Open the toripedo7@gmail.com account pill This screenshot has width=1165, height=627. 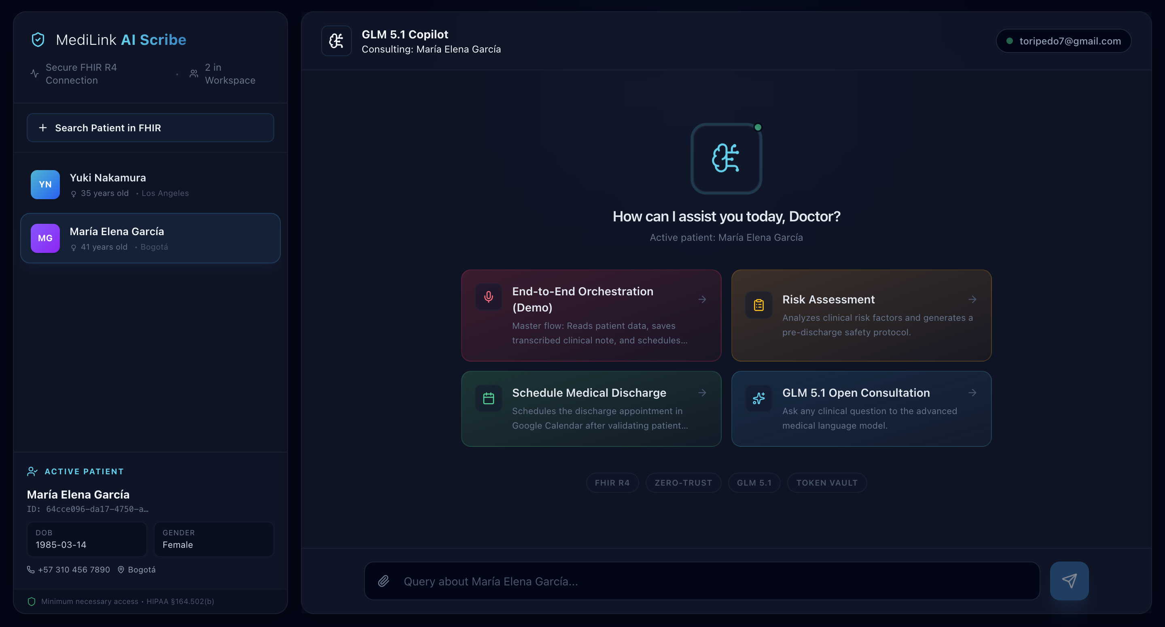pyautogui.click(x=1063, y=41)
